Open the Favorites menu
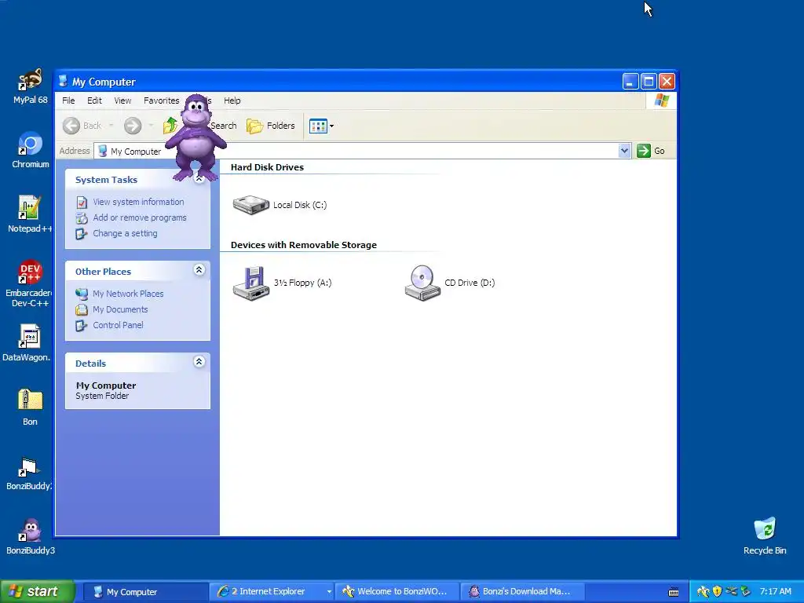The image size is (804, 603). (x=162, y=100)
